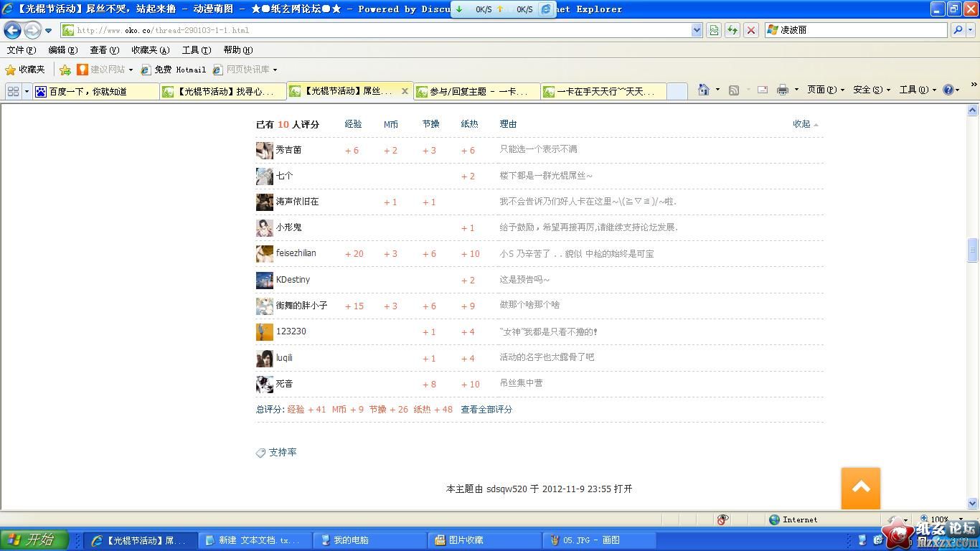980x551 pixels.
Task: Open the 页面 (Page) dropdown menu
Action: click(x=825, y=90)
